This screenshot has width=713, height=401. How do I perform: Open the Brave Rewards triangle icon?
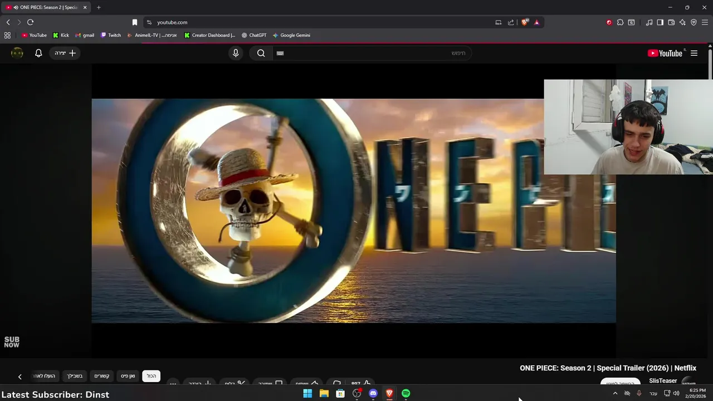pyautogui.click(x=536, y=22)
